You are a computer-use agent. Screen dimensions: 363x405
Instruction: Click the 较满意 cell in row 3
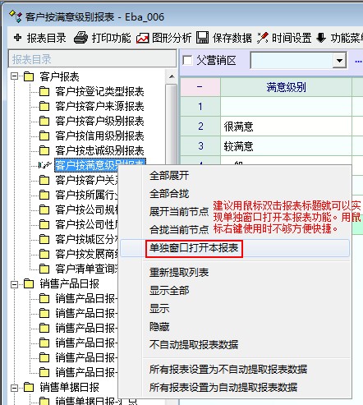click(286, 146)
